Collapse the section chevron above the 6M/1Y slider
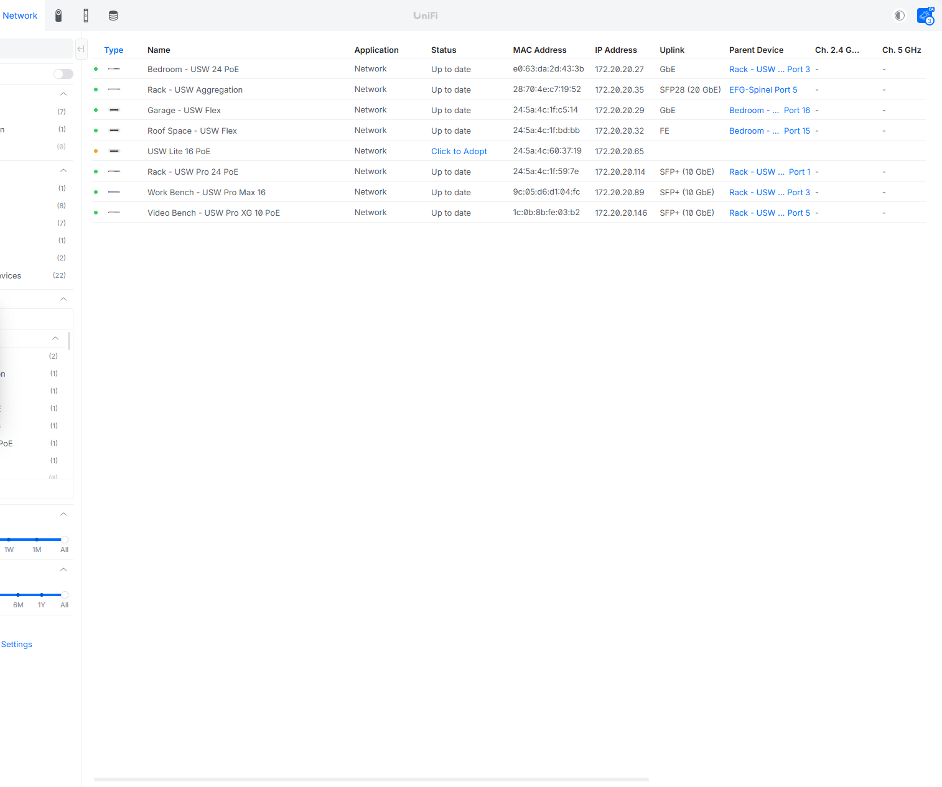942x787 pixels. [63, 569]
